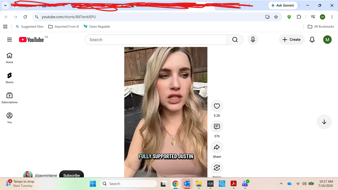Reload the page in Chrome

tap(25, 17)
